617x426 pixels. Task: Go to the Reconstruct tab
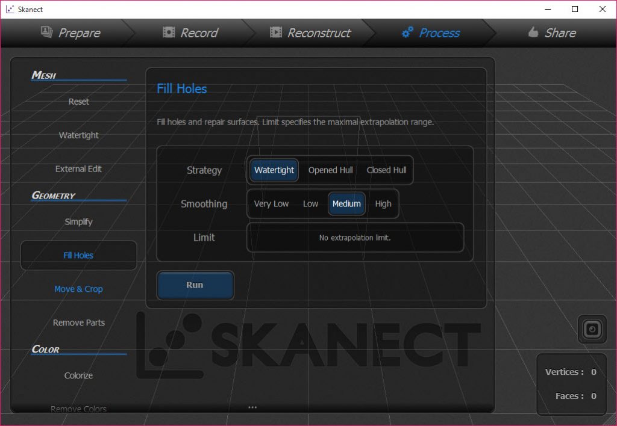point(310,33)
